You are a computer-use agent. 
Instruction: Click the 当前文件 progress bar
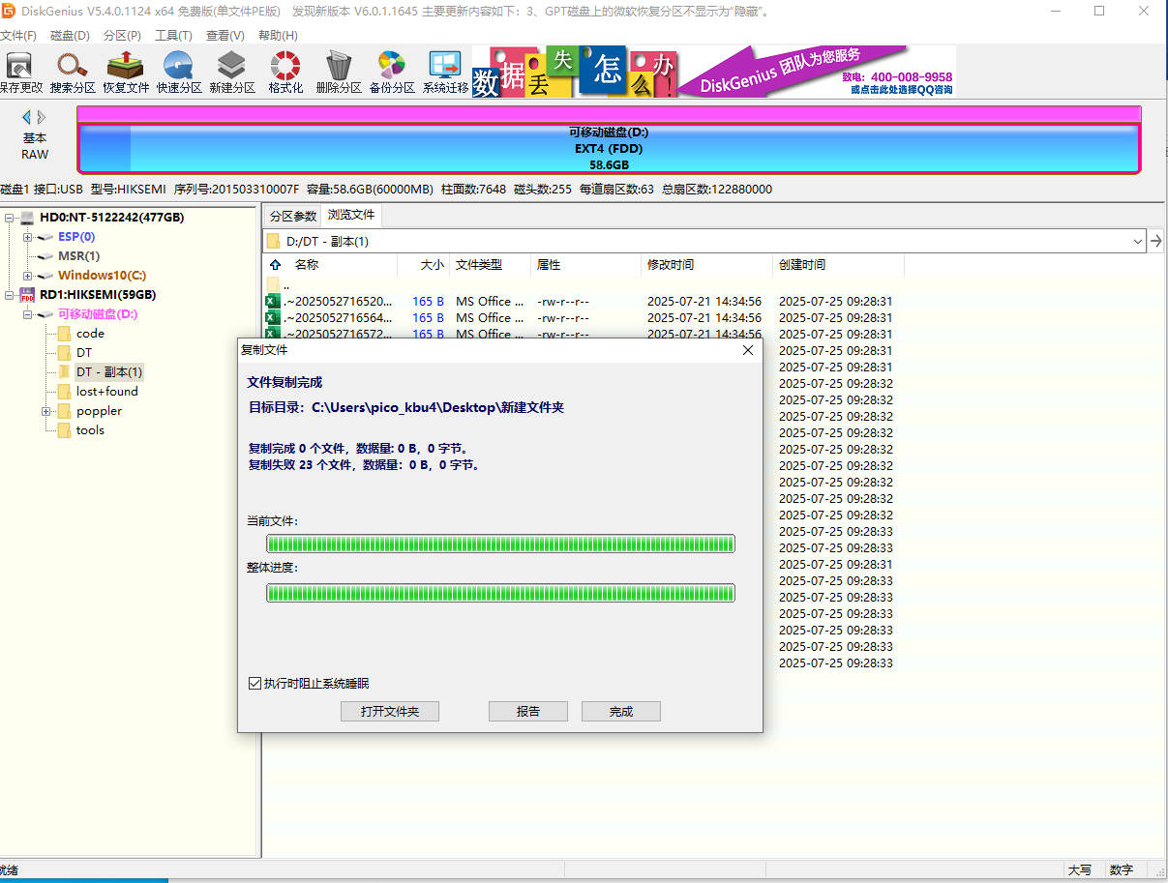(x=501, y=544)
